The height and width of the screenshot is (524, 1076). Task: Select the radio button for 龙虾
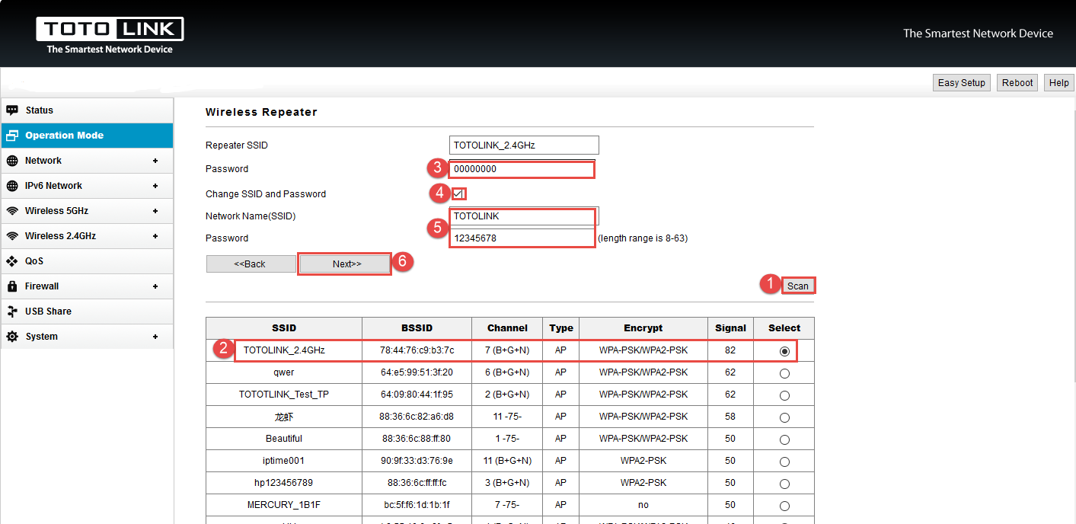(x=784, y=417)
